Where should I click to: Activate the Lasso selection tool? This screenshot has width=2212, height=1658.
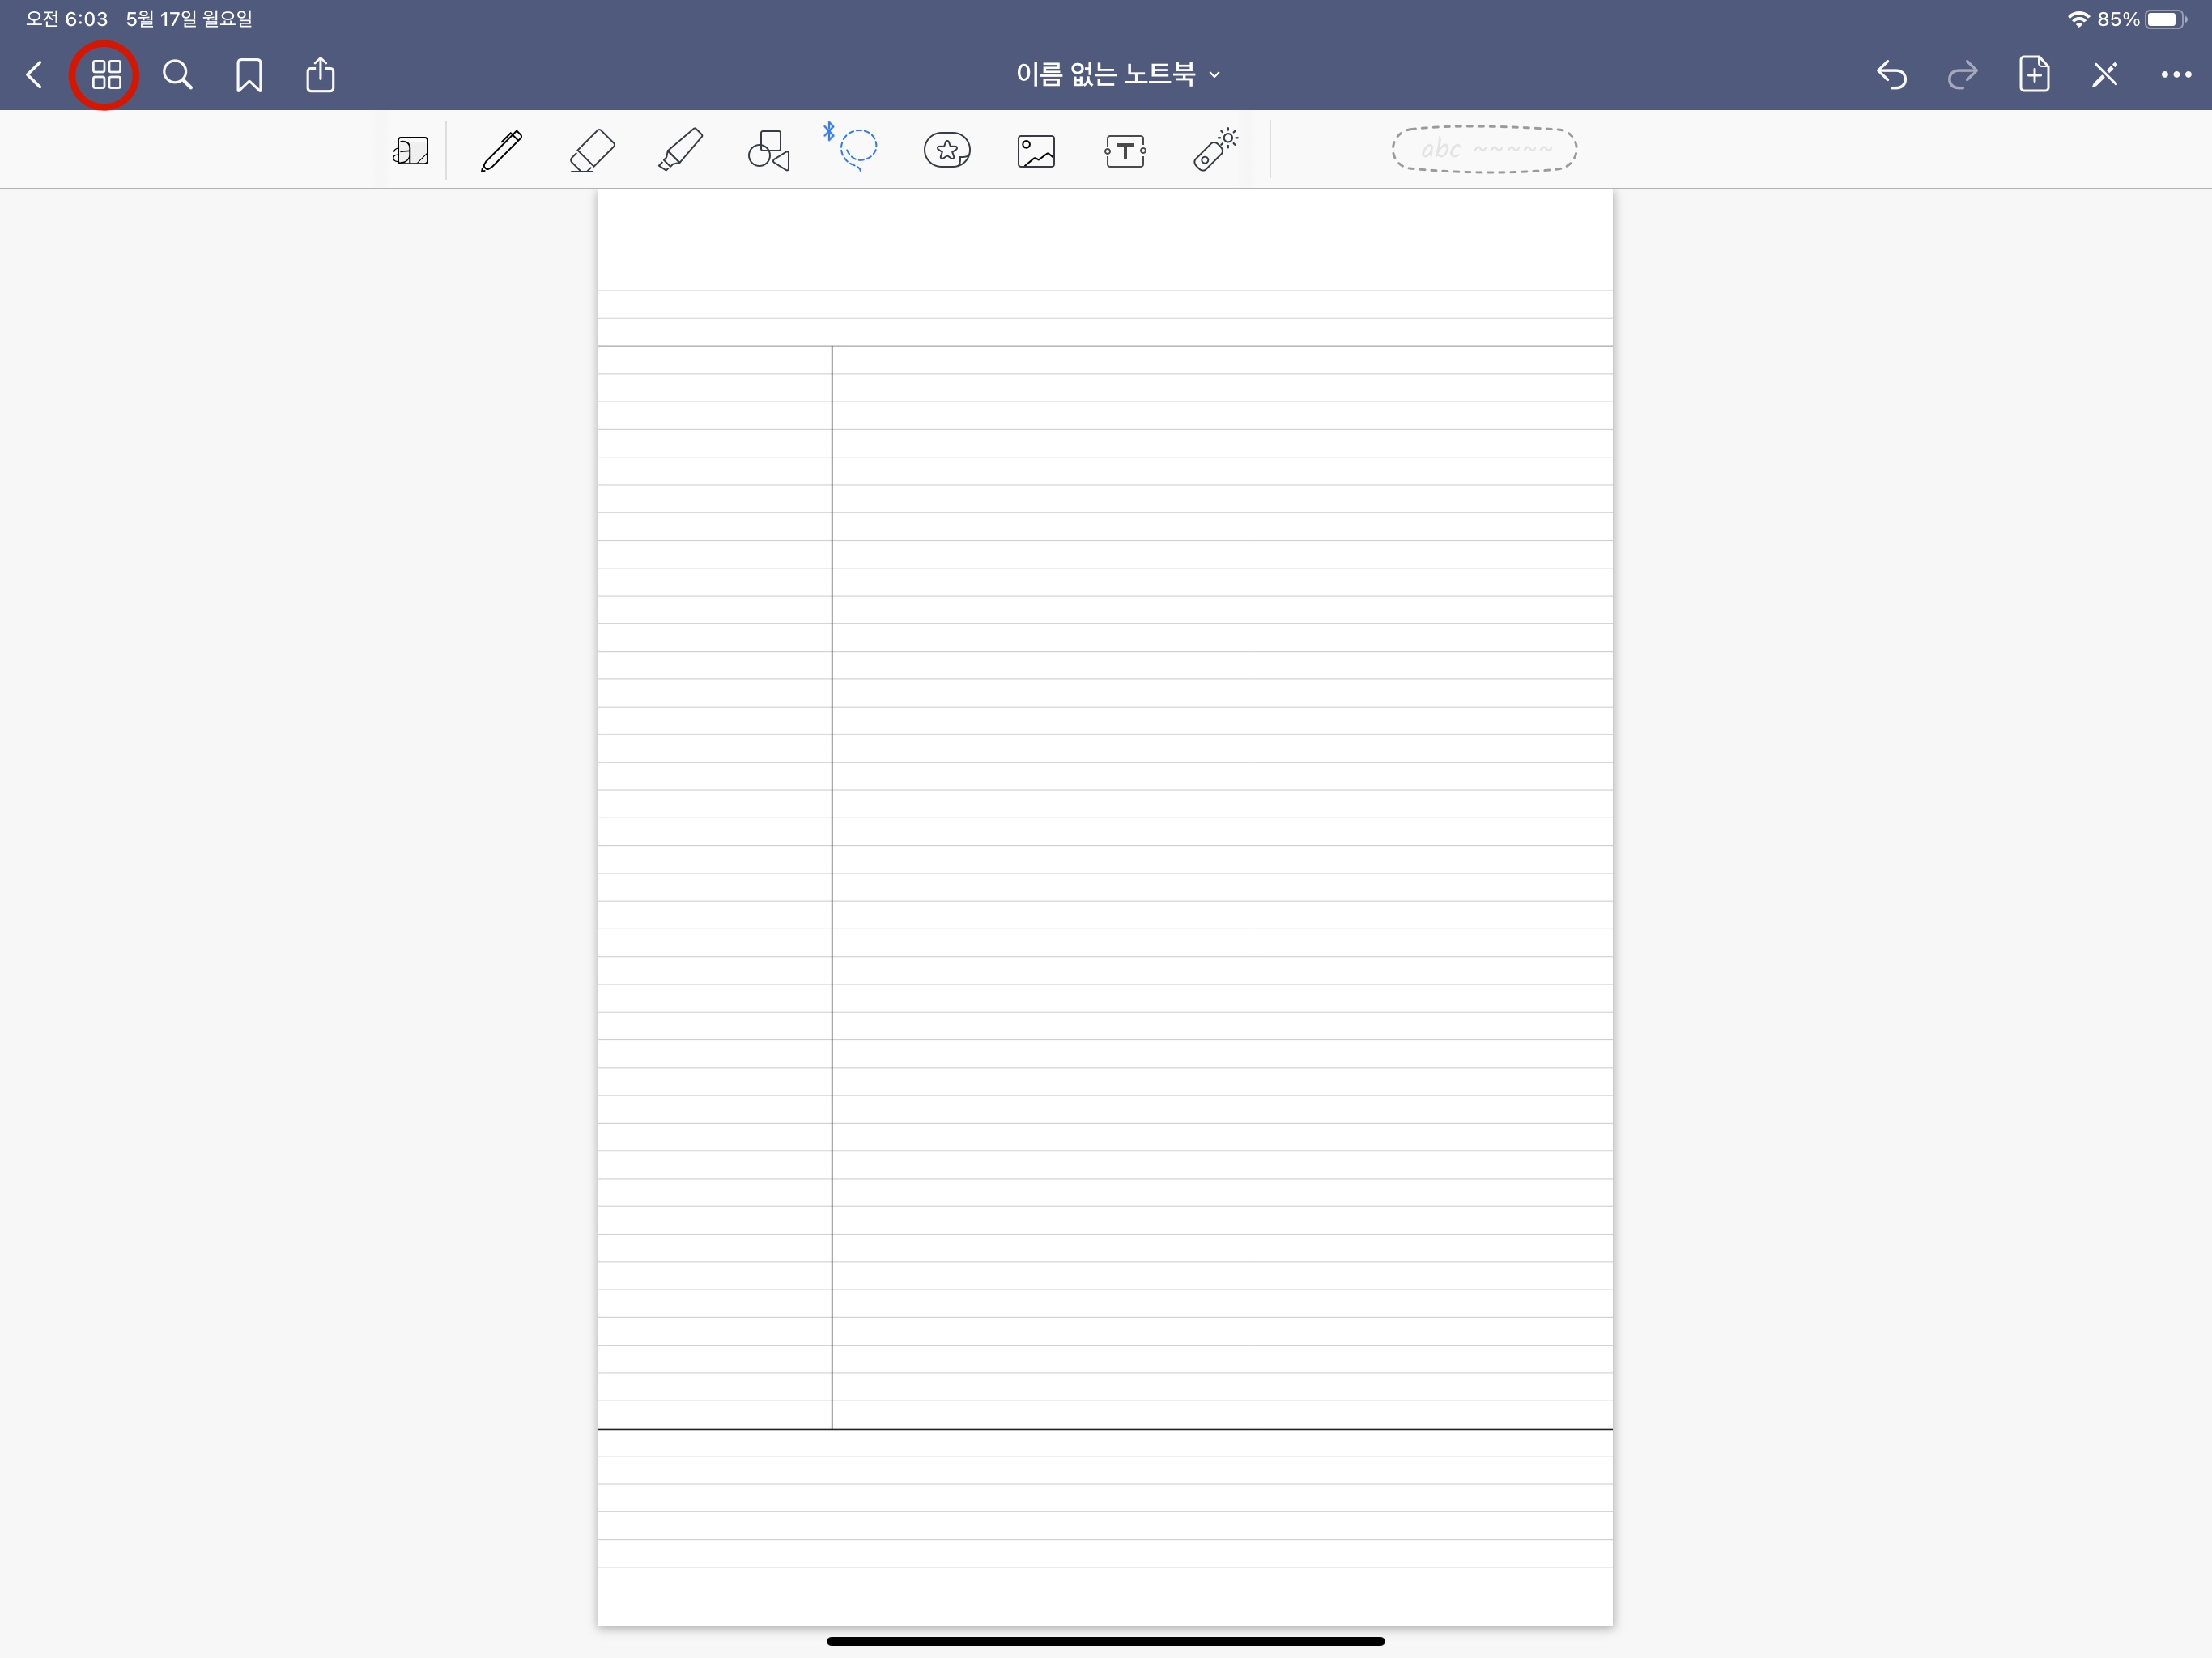pyautogui.click(x=858, y=150)
